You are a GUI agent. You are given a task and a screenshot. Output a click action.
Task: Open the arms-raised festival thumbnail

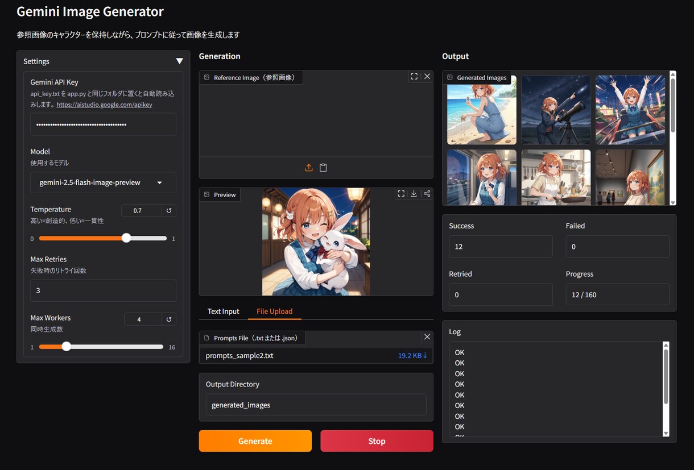630,110
